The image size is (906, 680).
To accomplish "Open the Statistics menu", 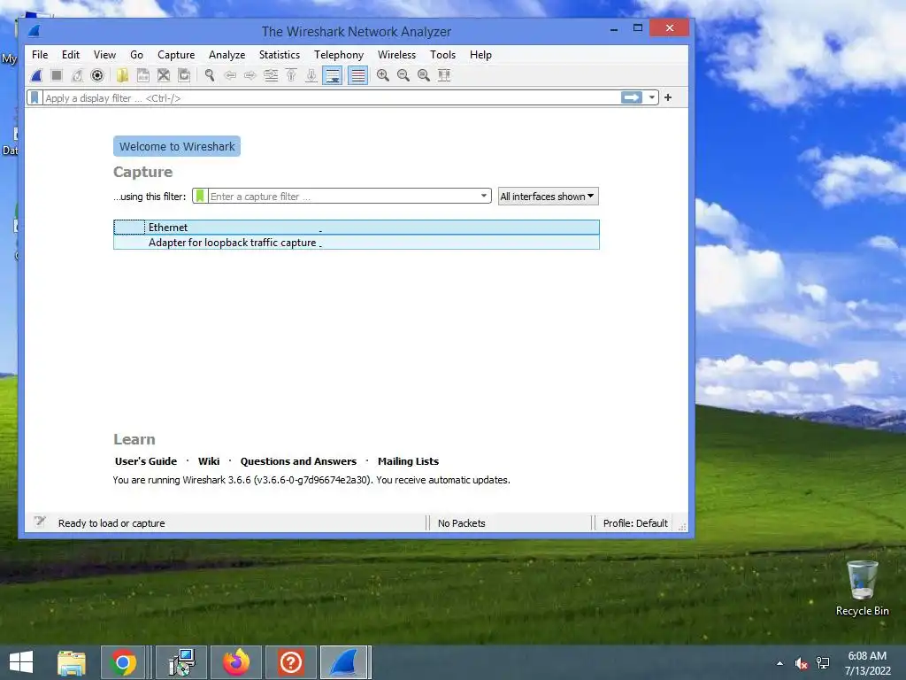I will click(x=279, y=54).
